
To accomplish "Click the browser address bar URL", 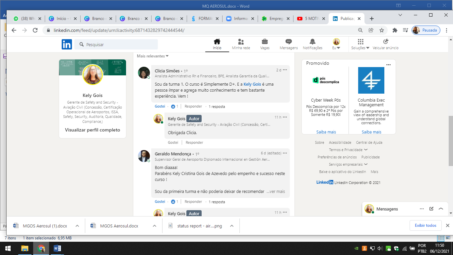I will click(x=119, y=30).
